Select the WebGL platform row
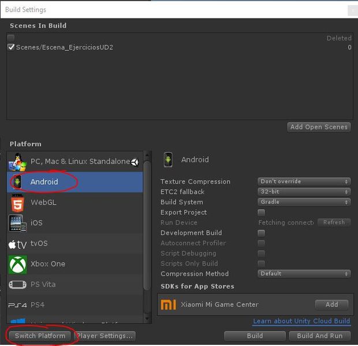This screenshot has width=358, height=346. tap(75, 203)
